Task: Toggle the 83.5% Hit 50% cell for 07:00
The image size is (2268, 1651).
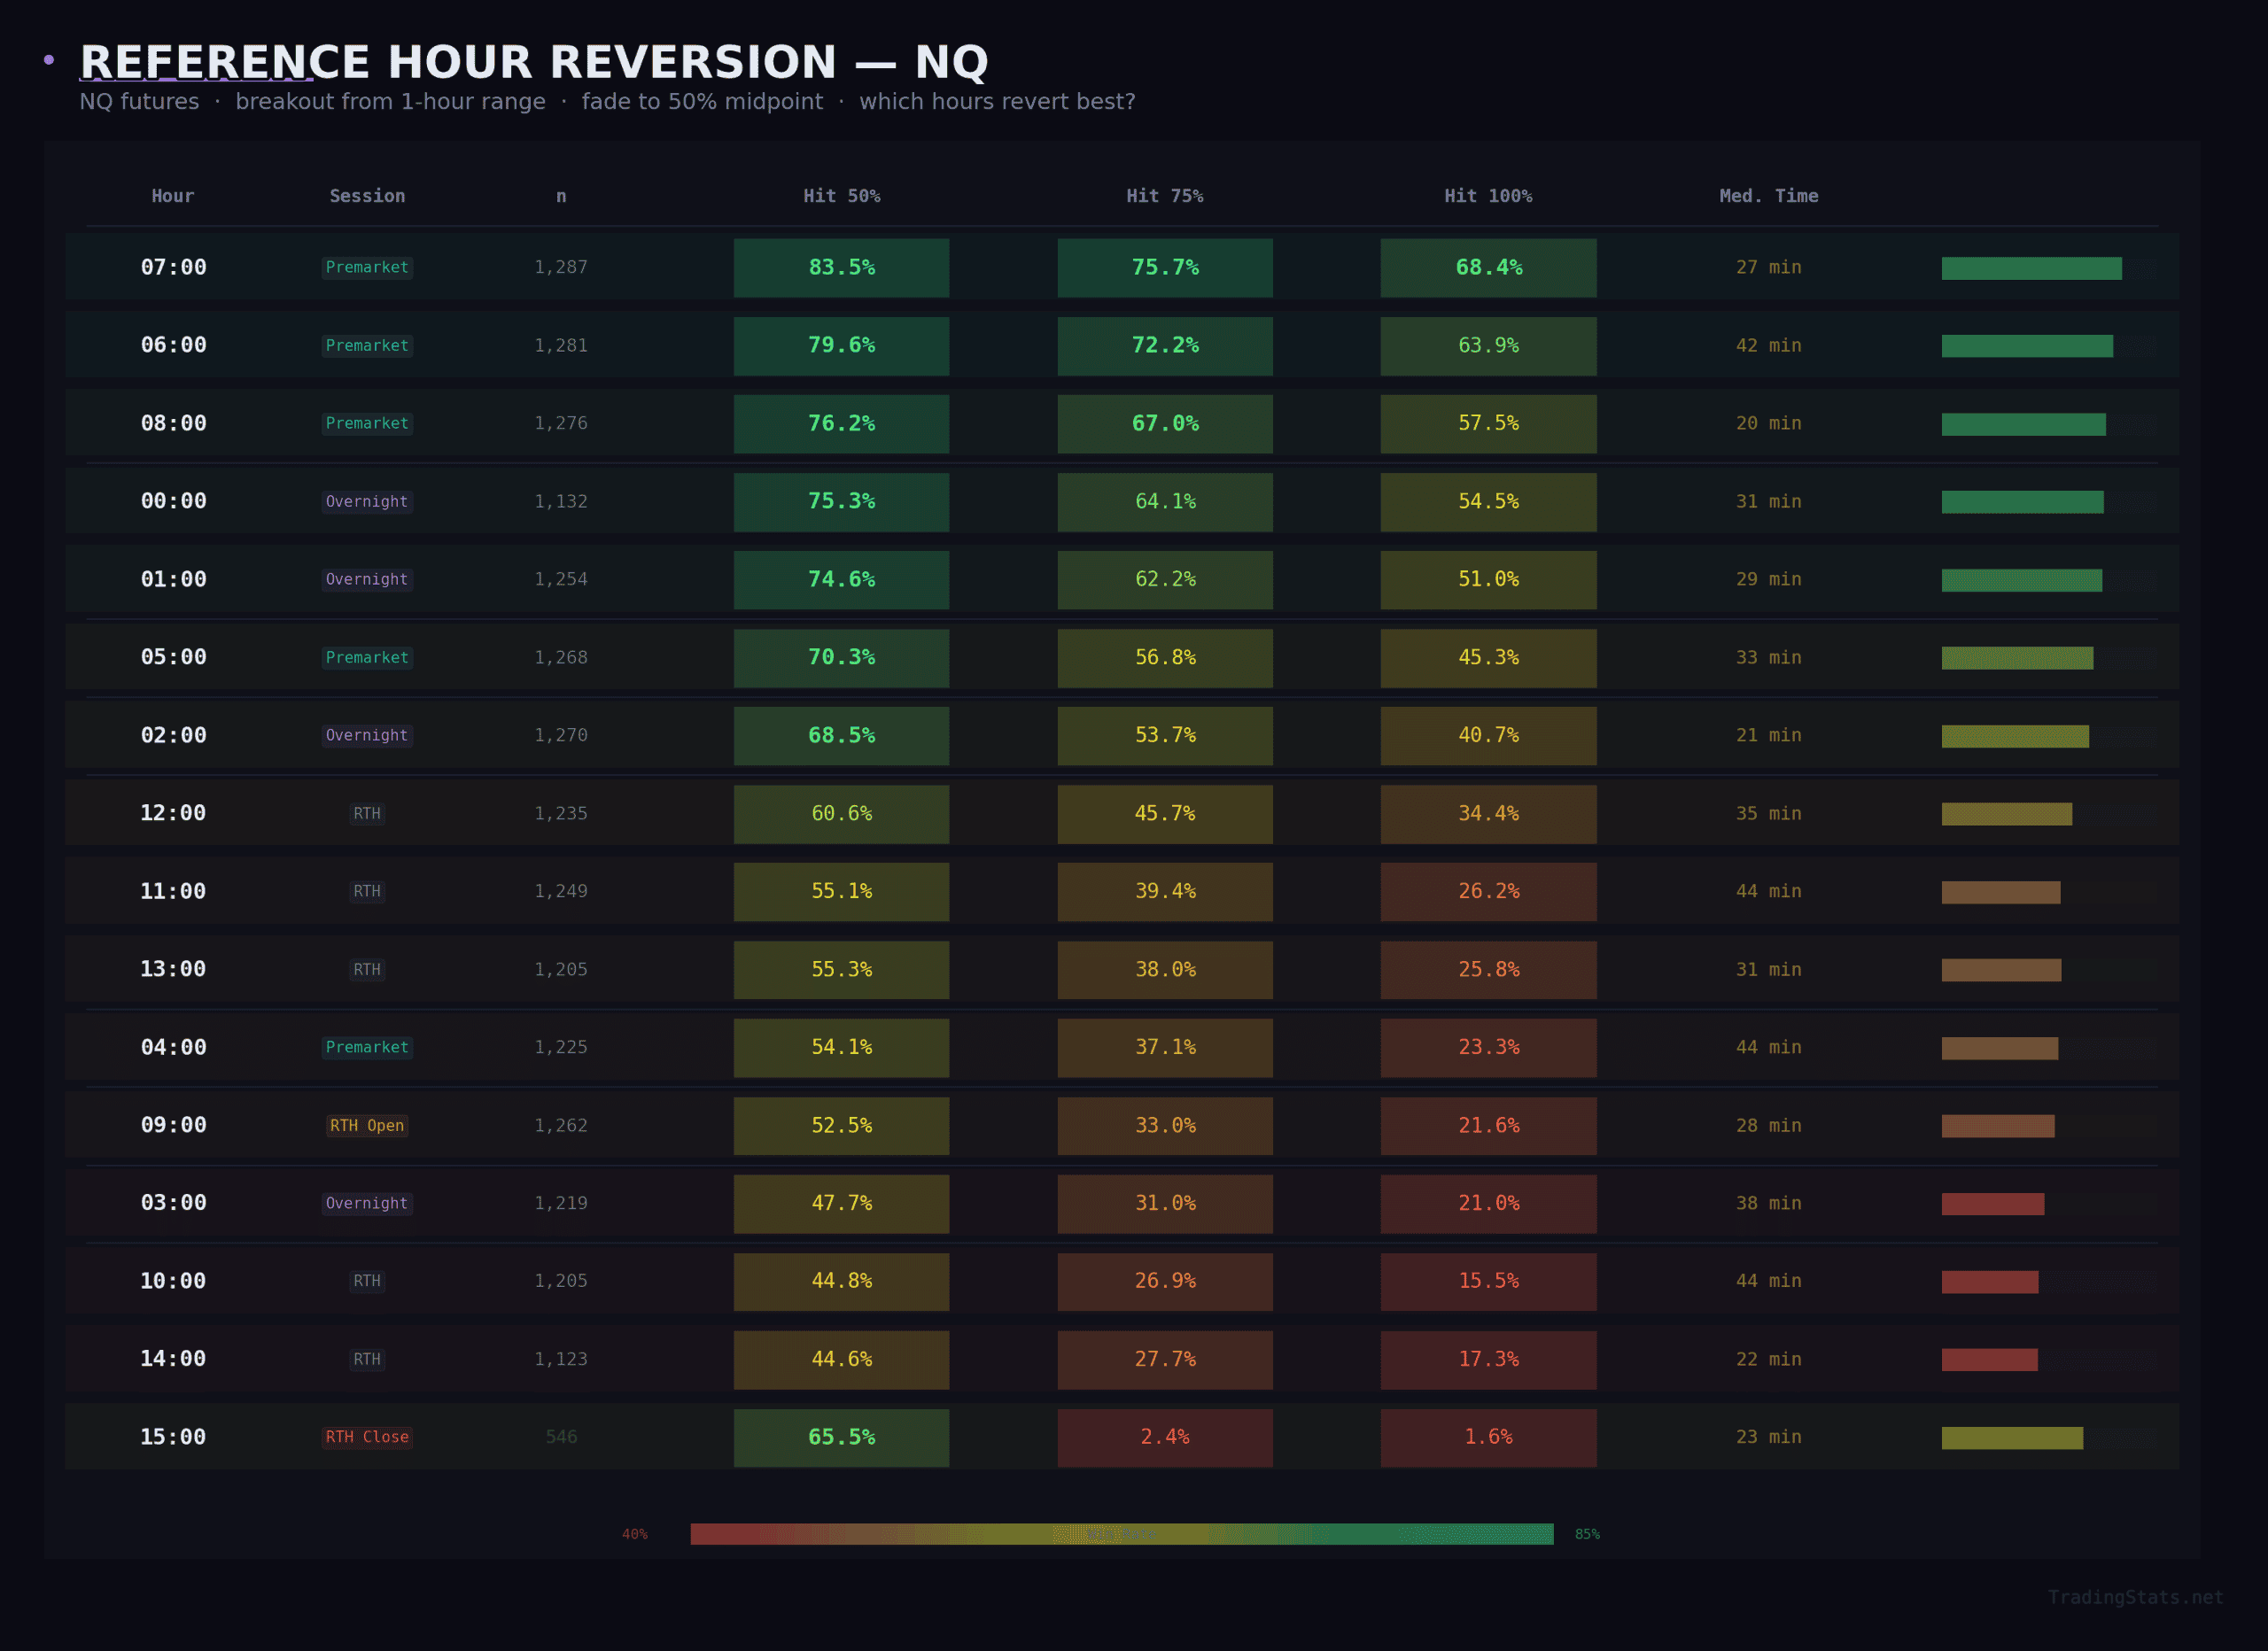Action: [841, 267]
